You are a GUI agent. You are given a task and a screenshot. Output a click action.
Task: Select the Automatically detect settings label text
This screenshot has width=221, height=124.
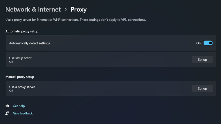(29, 43)
